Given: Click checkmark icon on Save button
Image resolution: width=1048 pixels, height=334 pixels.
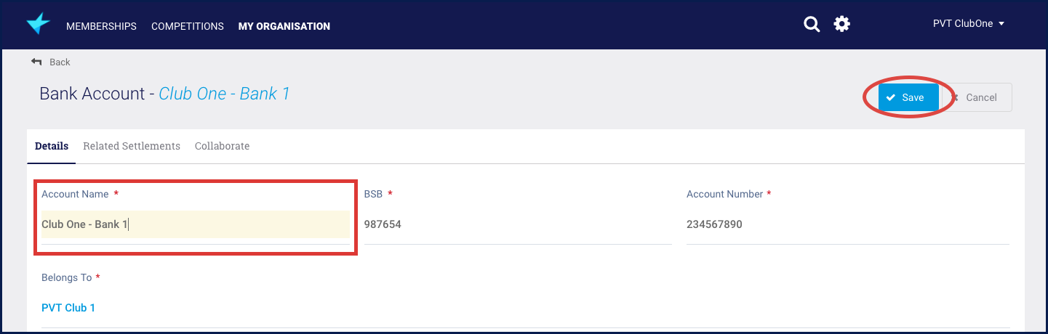Looking at the screenshot, I should pos(891,97).
